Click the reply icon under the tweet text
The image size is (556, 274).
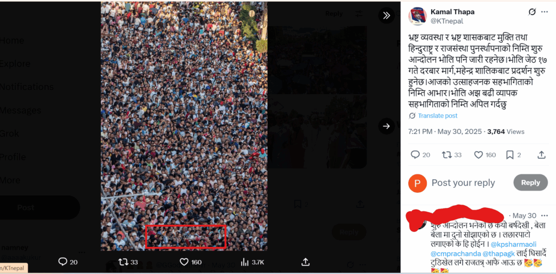click(x=415, y=155)
